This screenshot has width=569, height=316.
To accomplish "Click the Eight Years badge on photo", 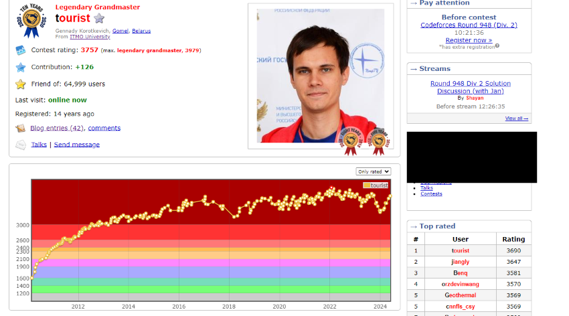I will point(351,141).
